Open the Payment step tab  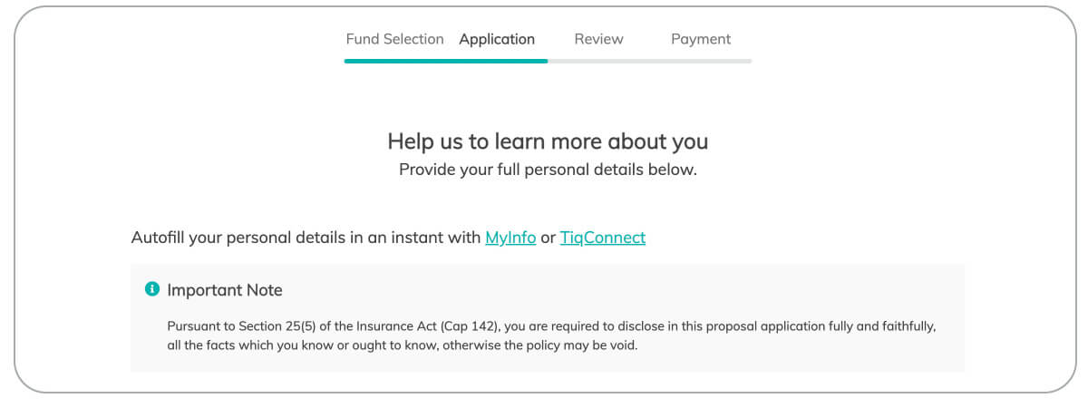pos(701,39)
